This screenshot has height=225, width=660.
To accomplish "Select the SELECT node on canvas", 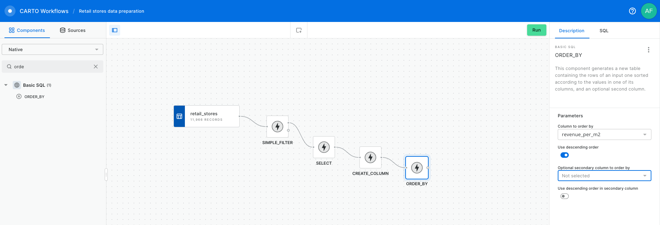I will [x=324, y=147].
